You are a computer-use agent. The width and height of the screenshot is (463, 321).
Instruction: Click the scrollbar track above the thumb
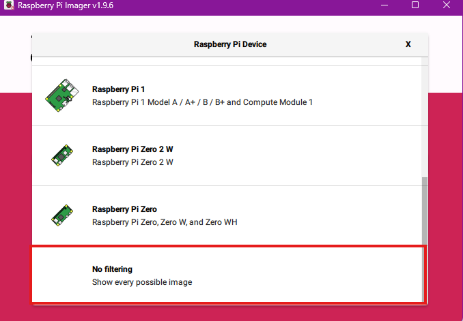(x=425, y=123)
